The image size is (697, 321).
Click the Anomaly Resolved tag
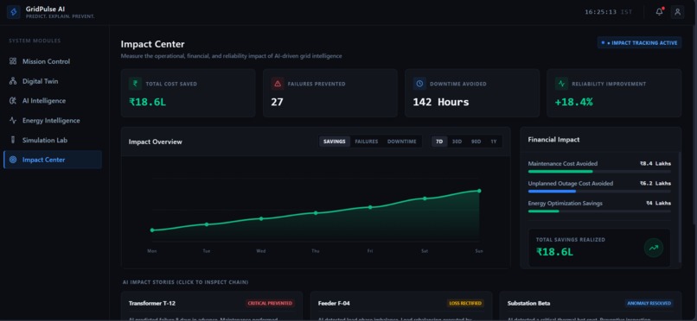click(x=649, y=303)
